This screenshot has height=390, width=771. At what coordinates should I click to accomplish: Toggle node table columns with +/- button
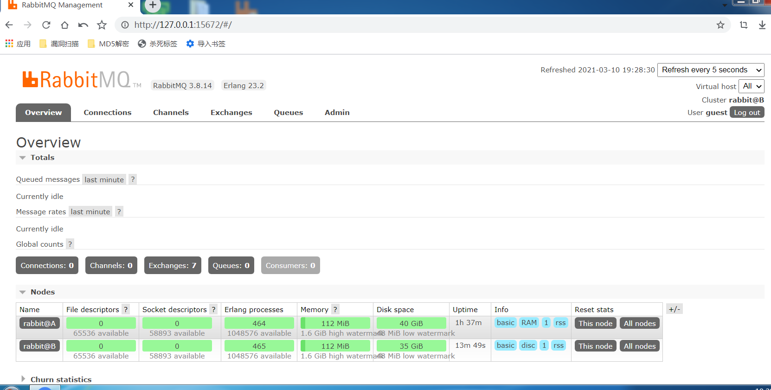tap(675, 309)
